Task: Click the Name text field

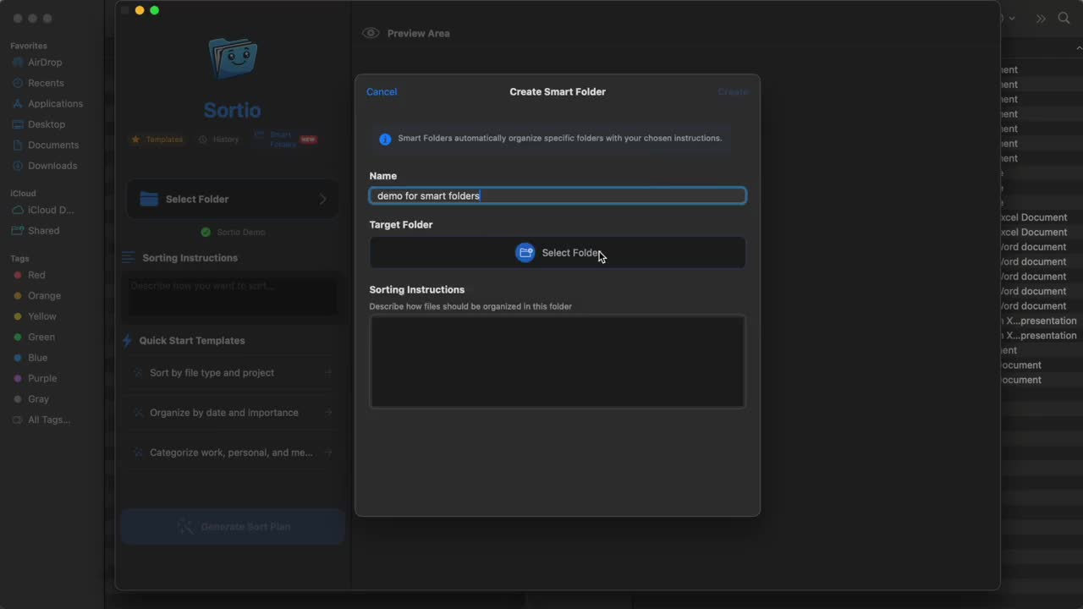Action: pos(558,196)
